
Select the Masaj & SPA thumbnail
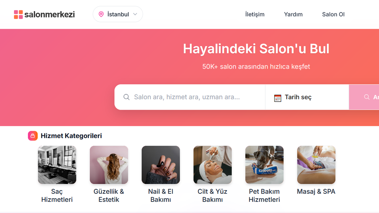pos(316,165)
